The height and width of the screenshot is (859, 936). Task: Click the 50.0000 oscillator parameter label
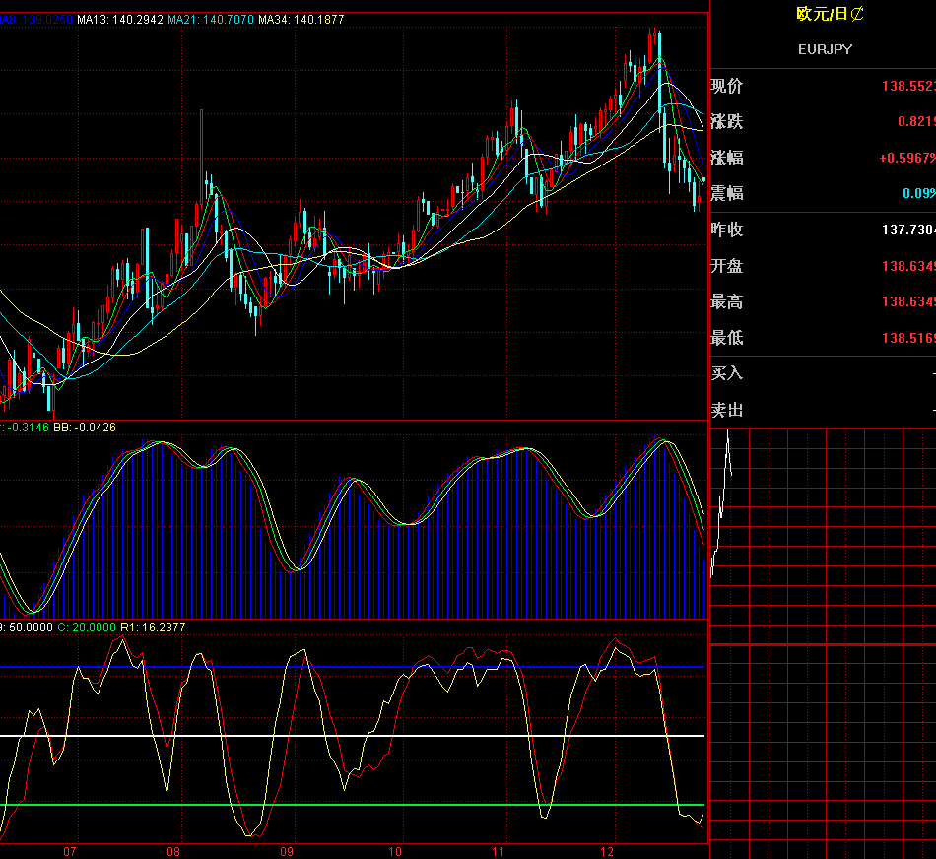31,628
